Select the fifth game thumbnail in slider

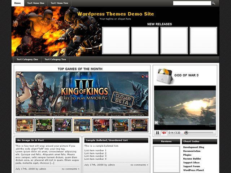coord(101,125)
